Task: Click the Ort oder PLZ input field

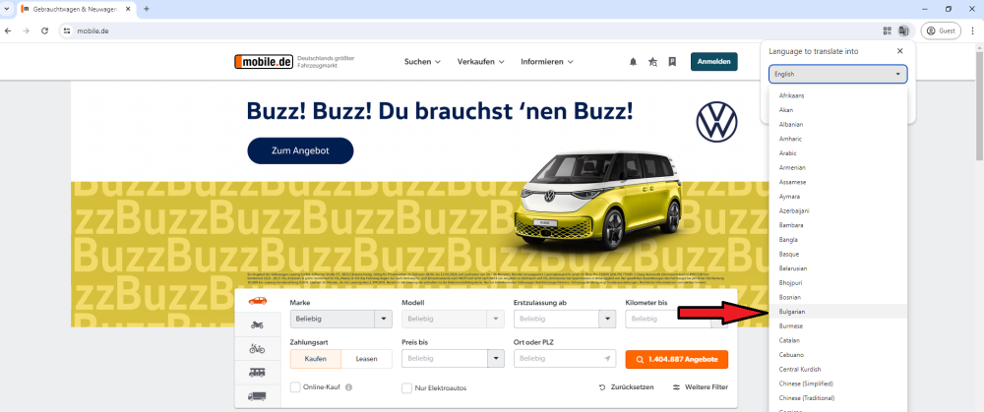Action: click(x=565, y=359)
